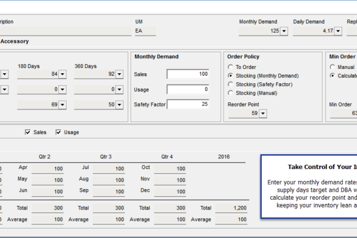Click the Monthly Demand panel heading
The width and height of the screenshot is (357, 238).
(156, 57)
